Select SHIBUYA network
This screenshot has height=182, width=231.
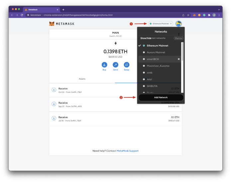(160, 86)
